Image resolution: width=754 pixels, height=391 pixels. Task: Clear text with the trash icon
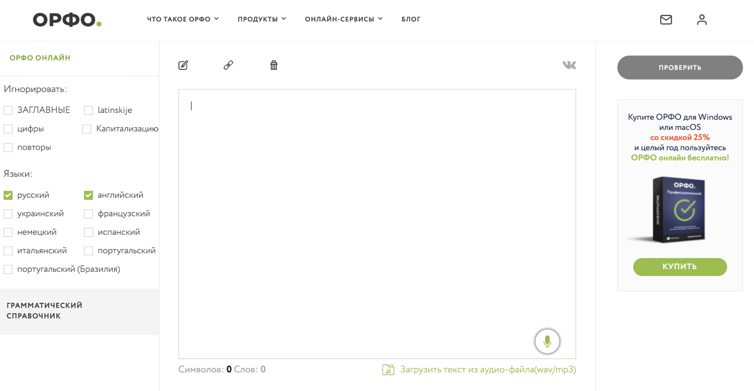coord(274,65)
